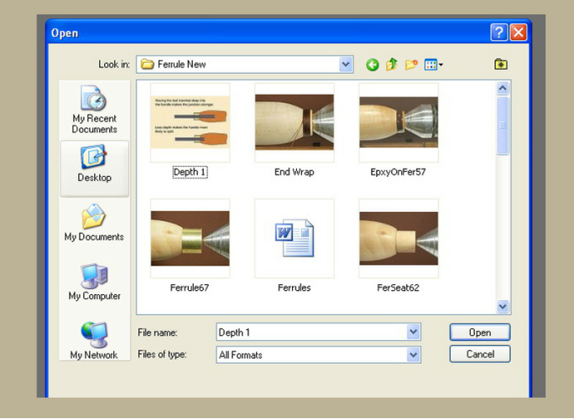Image resolution: width=574 pixels, height=419 pixels.
Task: Select Desktop in the places bar
Action: pos(94,164)
